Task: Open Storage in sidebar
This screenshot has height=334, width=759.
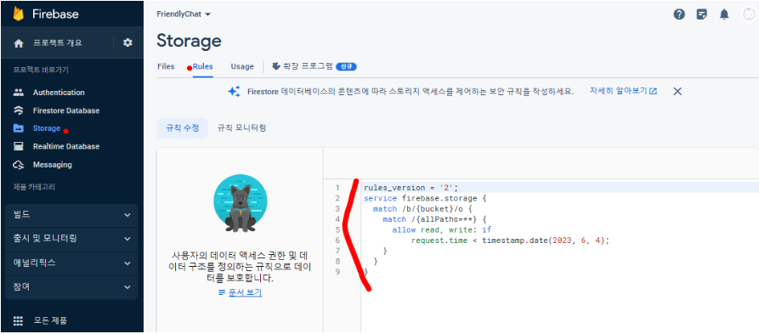Action: pyautogui.click(x=47, y=128)
